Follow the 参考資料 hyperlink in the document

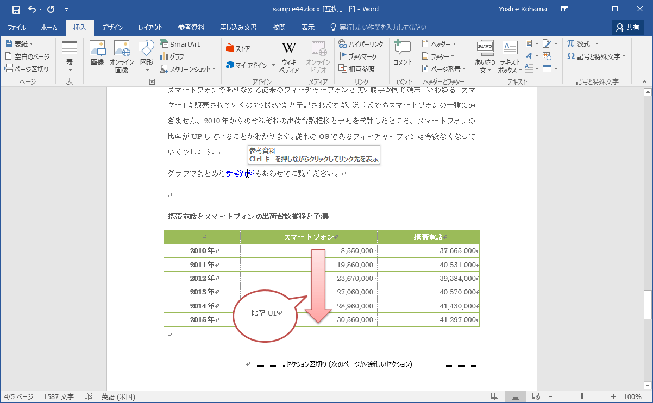tap(241, 173)
